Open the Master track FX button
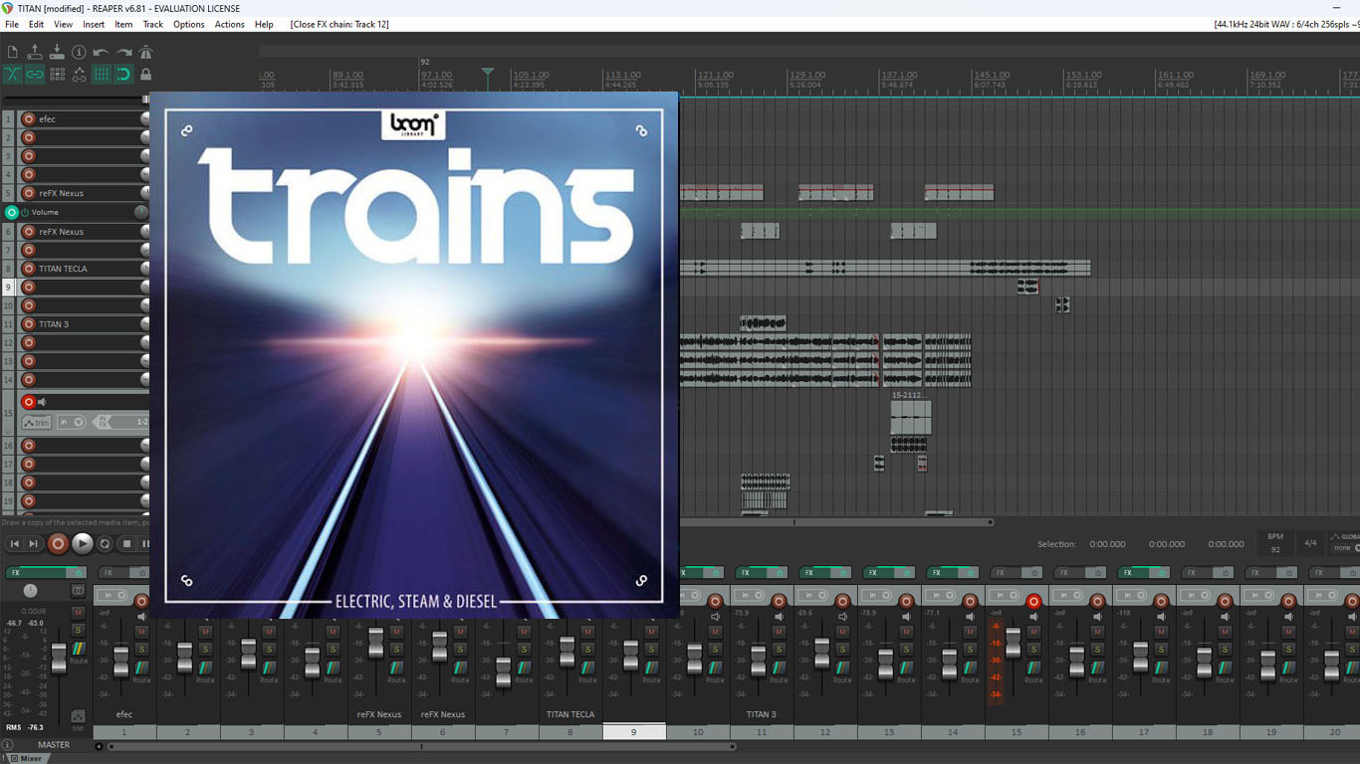 click(x=38, y=573)
